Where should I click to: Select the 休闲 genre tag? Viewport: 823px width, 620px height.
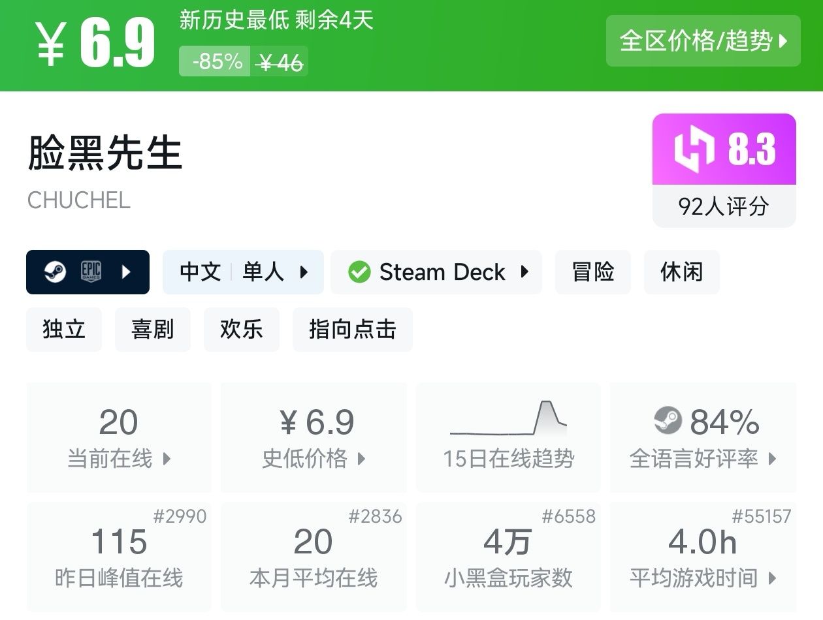click(681, 272)
